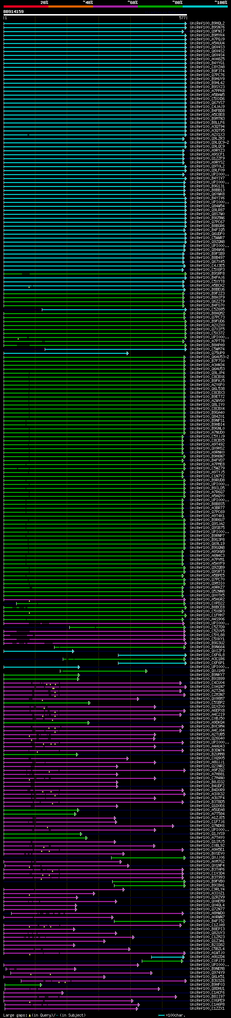Click the white query ruler bar
231x1018 pixels.
[x=95, y=15]
